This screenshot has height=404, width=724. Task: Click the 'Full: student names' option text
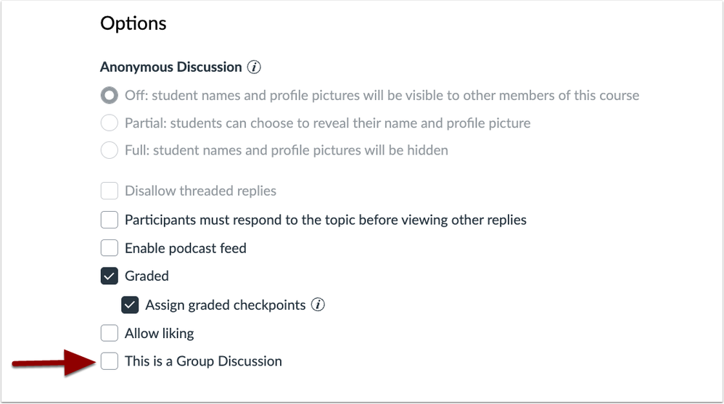[286, 151]
